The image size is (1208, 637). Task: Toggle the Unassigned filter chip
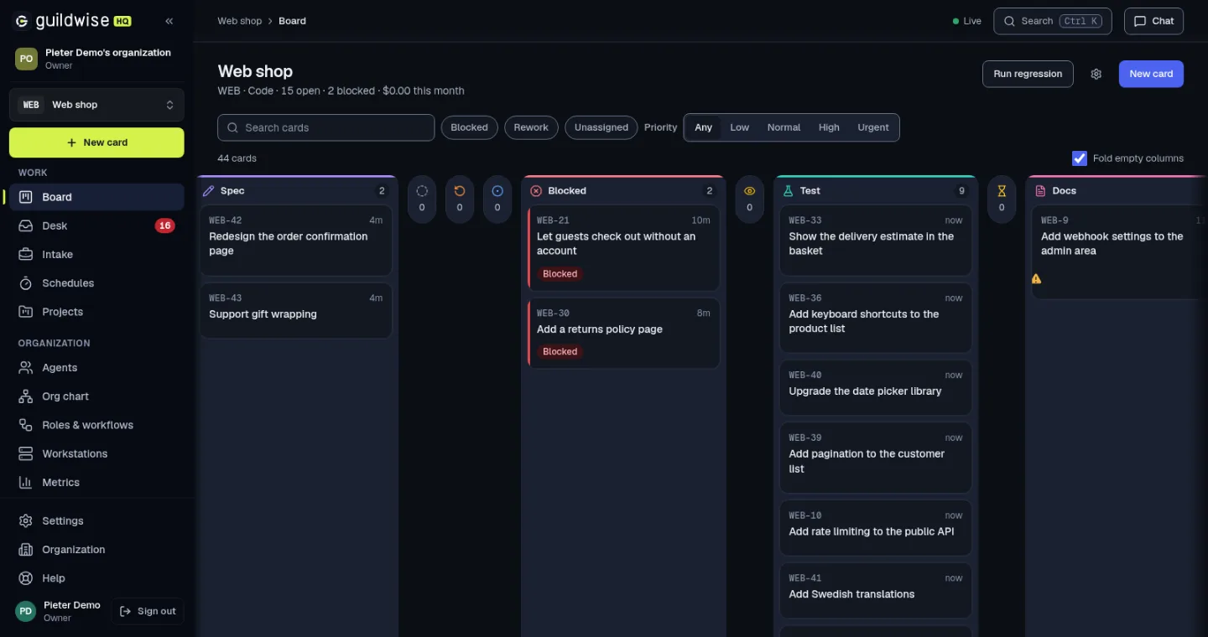click(x=601, y=127)
